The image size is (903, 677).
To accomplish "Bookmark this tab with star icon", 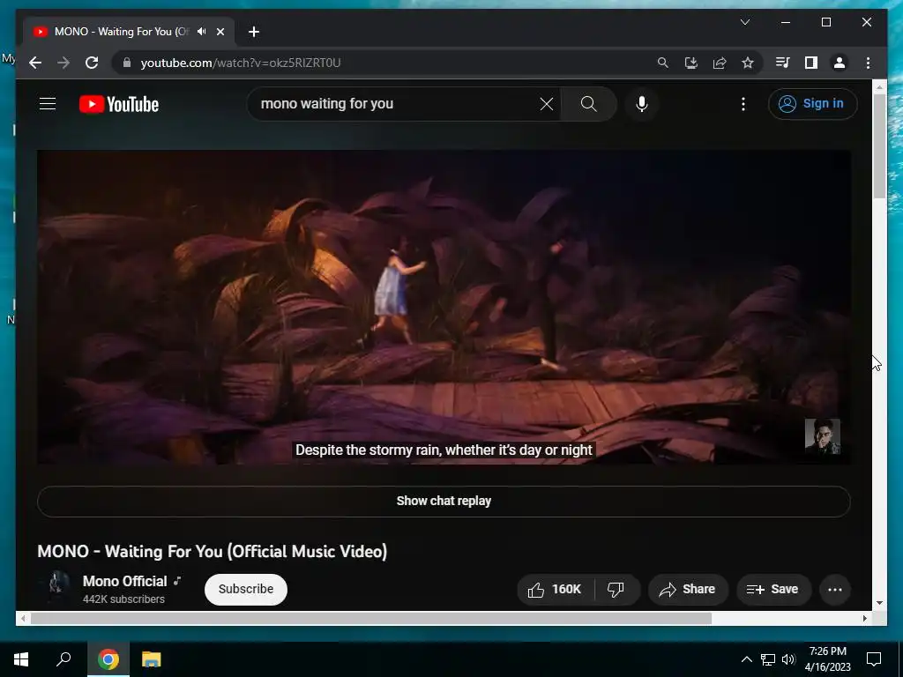I will 748,63.
